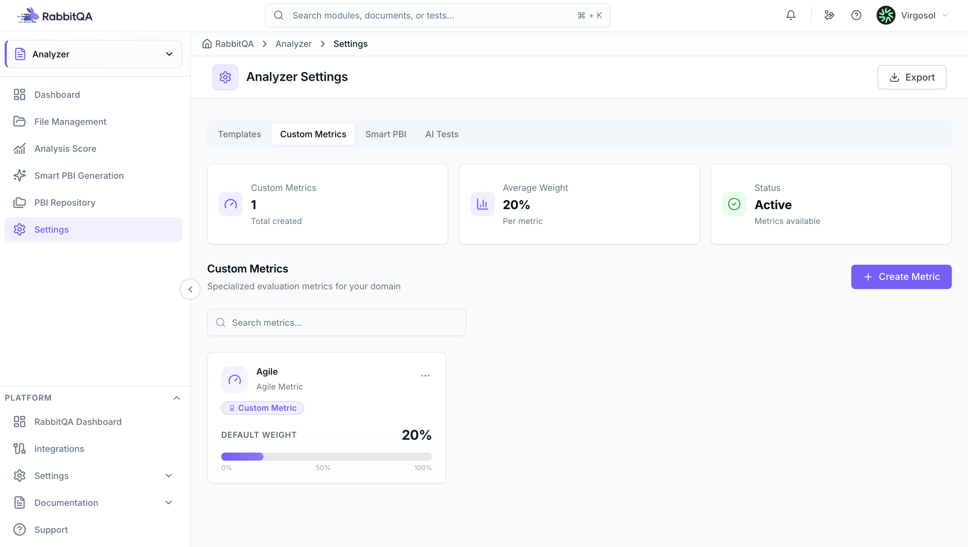
Task: Open PBI Repository
Action: 93,202
